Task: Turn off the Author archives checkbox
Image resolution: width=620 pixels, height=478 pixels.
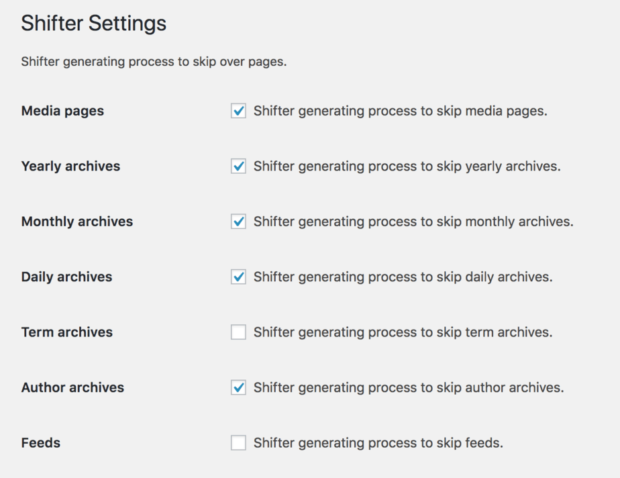Action: tap(238, 387)
